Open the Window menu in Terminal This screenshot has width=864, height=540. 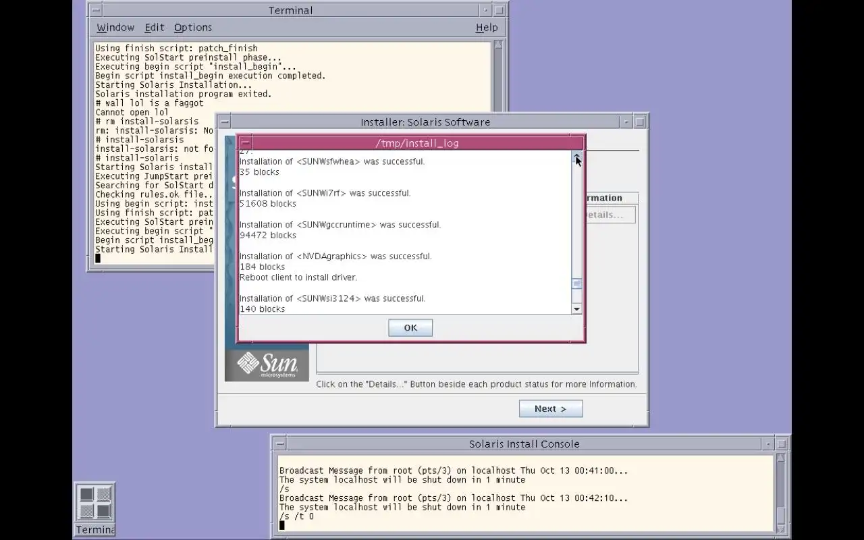(115, 28)
